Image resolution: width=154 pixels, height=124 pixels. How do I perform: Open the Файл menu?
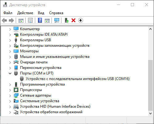coord(8,13)
